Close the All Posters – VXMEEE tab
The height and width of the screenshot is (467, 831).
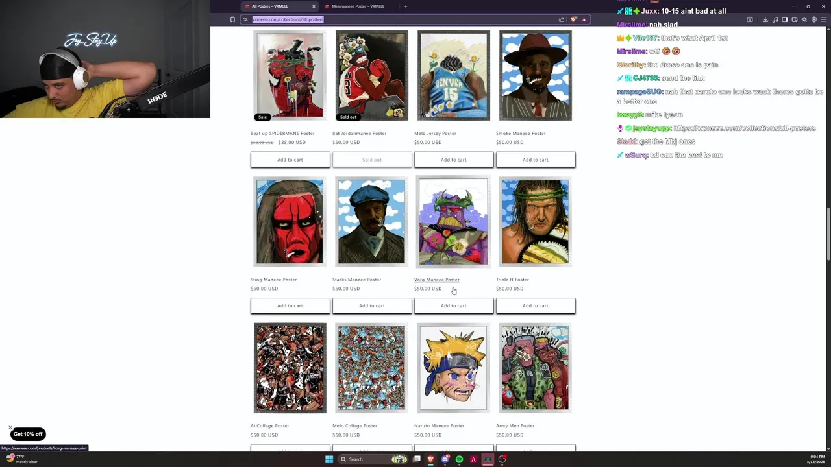[314, 6]
